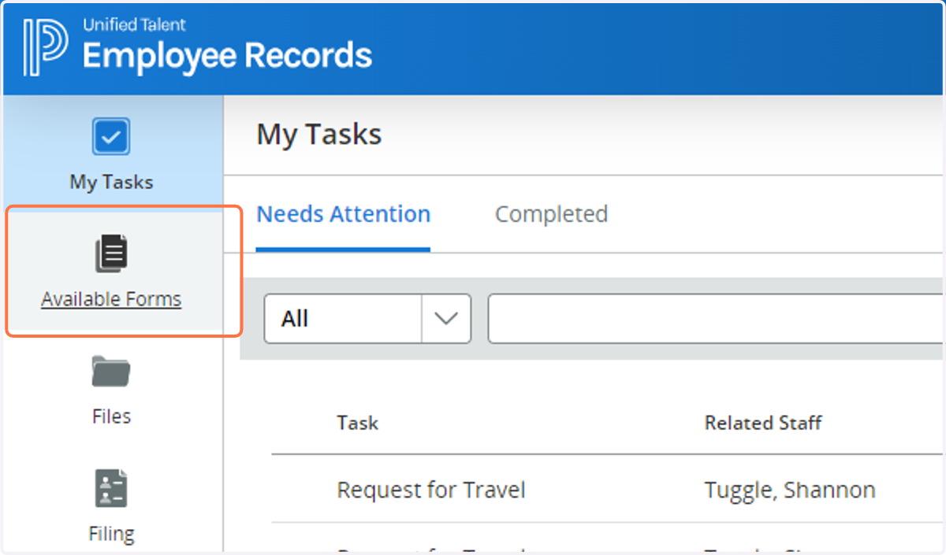
Task: Open the Available Forms document icon
Action: point(111,253)
